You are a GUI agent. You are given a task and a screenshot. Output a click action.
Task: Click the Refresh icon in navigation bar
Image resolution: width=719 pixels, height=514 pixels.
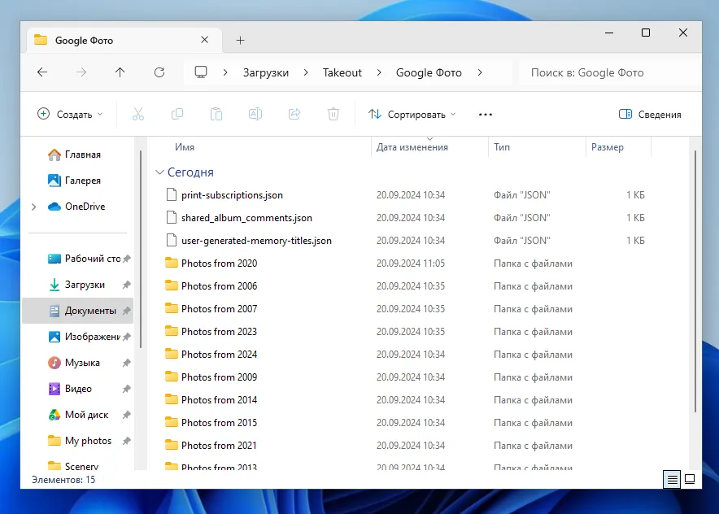point(159,72)
